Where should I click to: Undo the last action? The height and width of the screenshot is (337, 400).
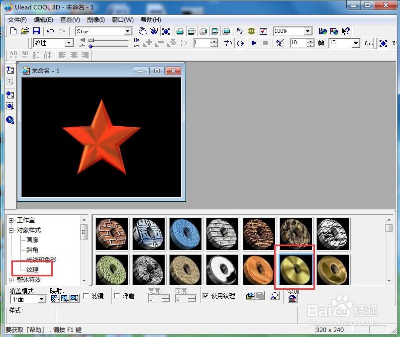coord(51,31)
